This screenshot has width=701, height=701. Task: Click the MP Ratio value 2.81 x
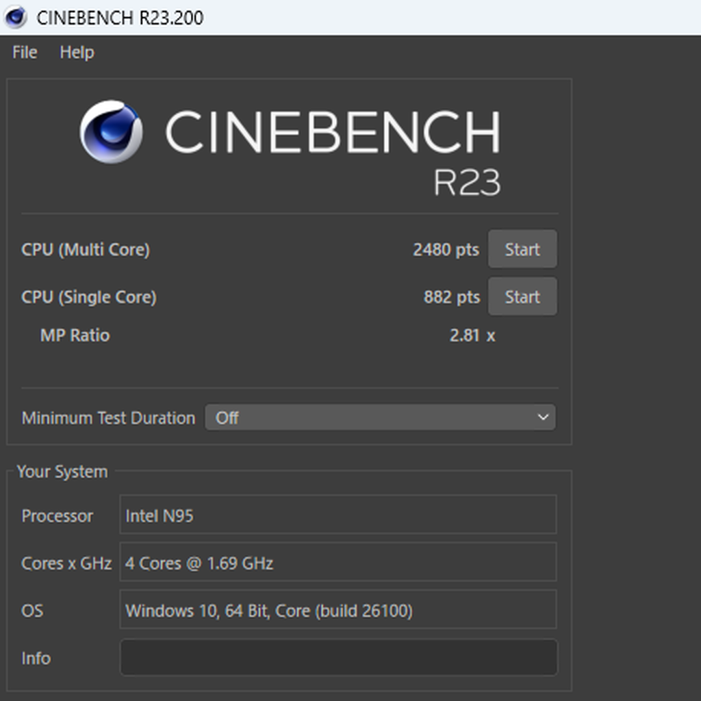pyautogui.click(x=472, y=335)
